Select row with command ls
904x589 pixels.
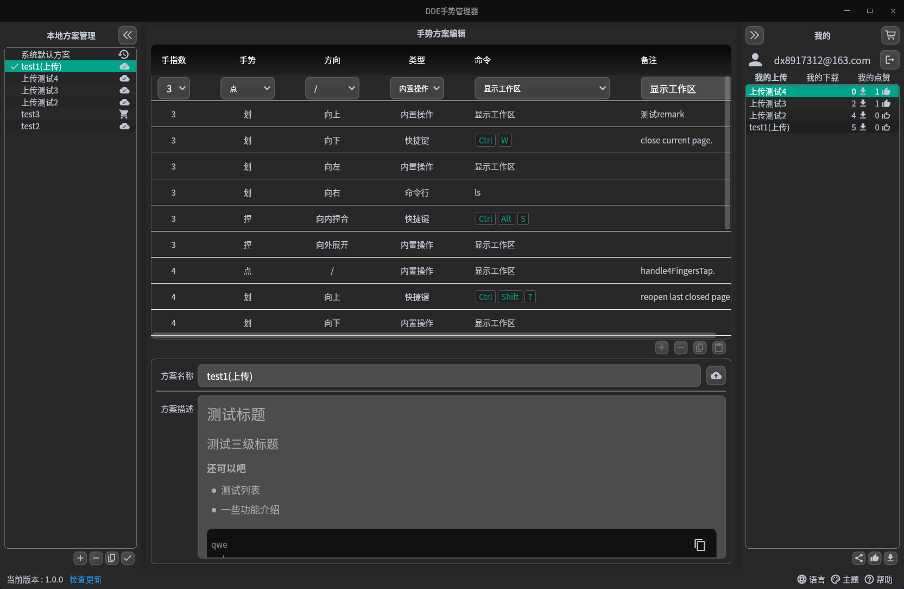(x=441, y=192)
